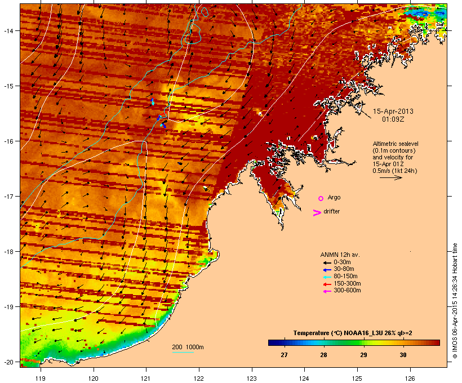Click the 0.5m/s velocity scale arrow
Viewport: 462px width, 383px height.
[391, 177]
